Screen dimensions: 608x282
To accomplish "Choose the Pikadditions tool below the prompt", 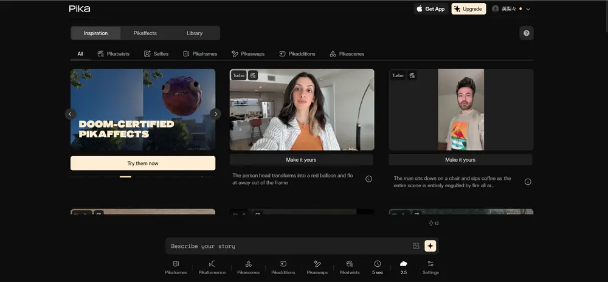I will pyautogui.click(x=283, y=267).
